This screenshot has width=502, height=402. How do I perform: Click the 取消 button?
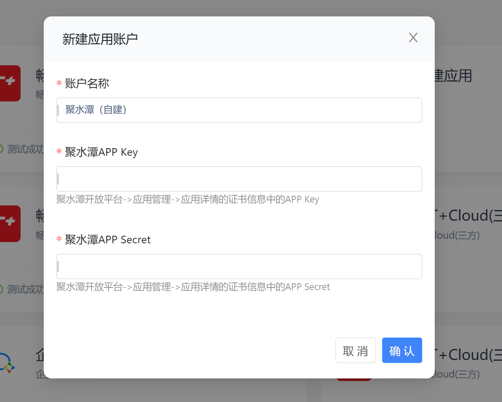point(355,350)
